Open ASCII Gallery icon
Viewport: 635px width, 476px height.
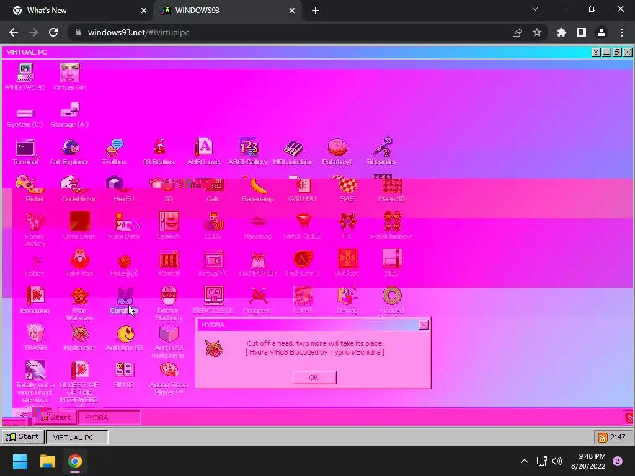[248, 152]
